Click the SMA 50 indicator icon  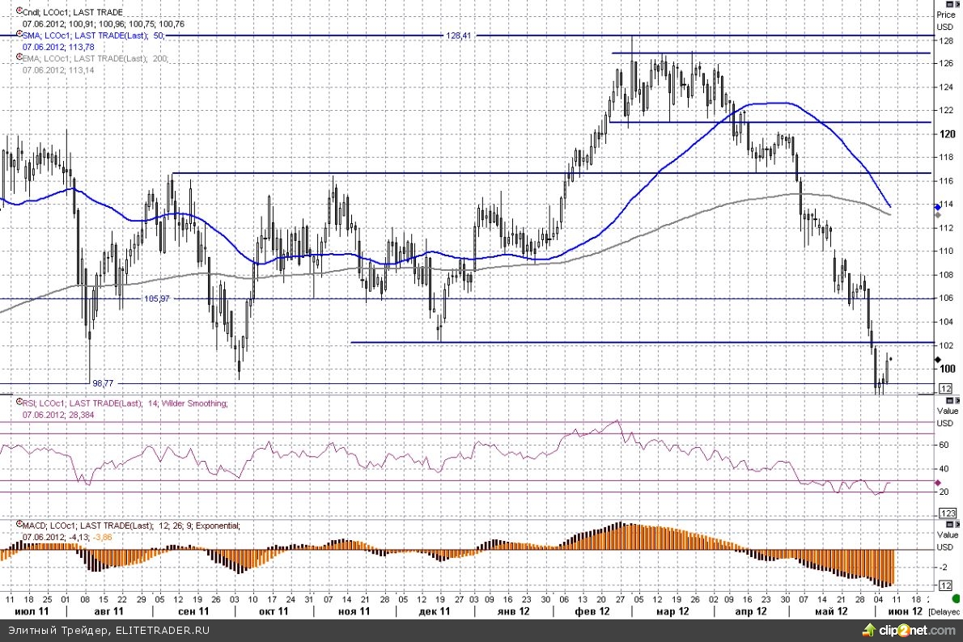coord(19,35)
